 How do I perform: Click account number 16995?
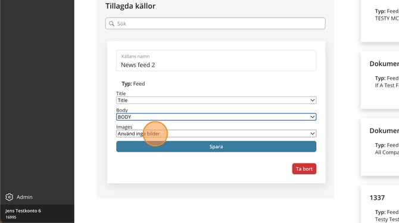click(x=11, y=218)
